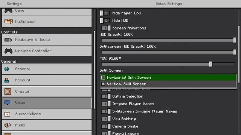Click the Keyboard & Mouse icon
The height and width of the screenshot is (135, 241).
click(x=8, y=40)
